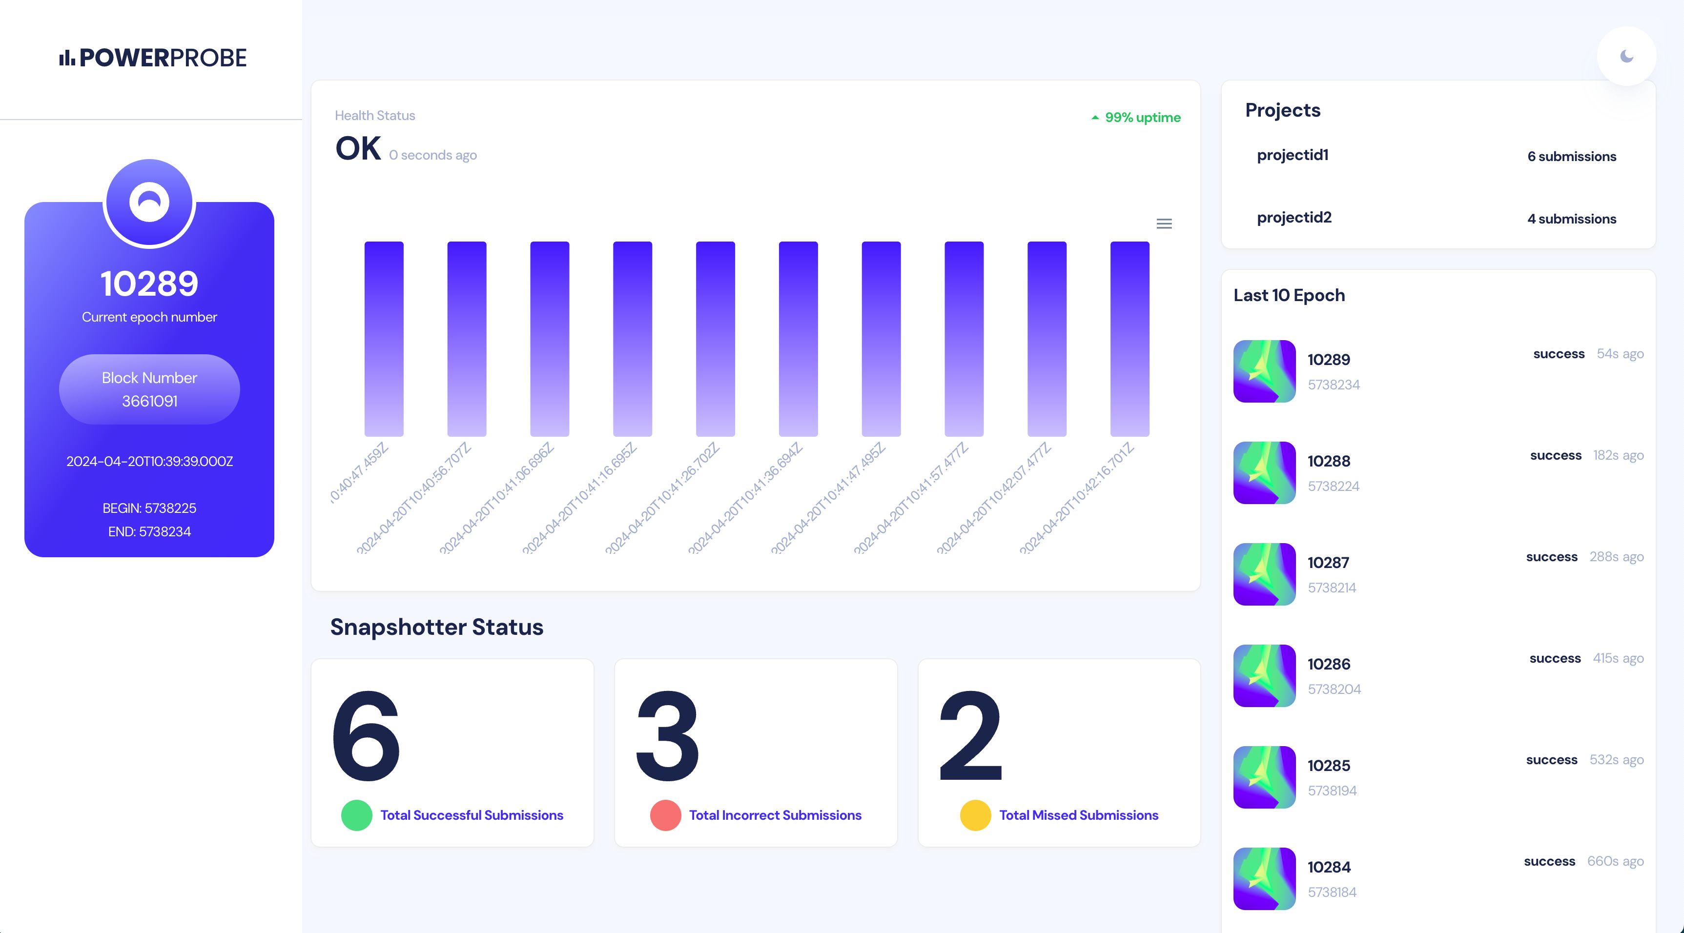1684x933 pixels.
Task: Click the large number 2 missed count
Action: 971,736
